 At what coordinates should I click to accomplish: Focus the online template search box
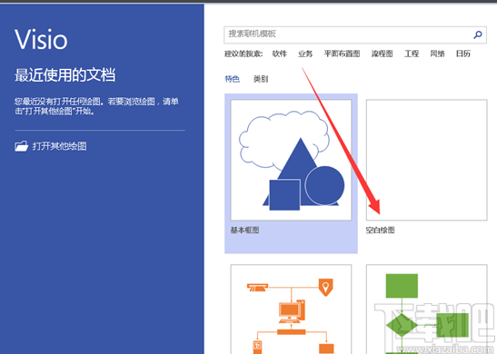point(355,34)
